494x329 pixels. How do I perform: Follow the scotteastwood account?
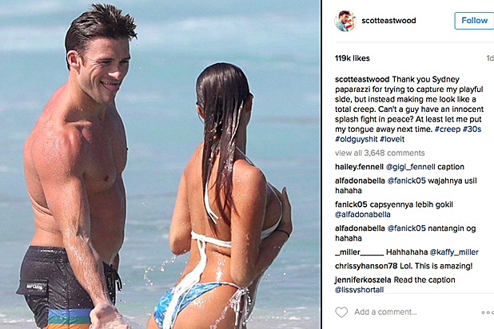[x=474, y=21]
